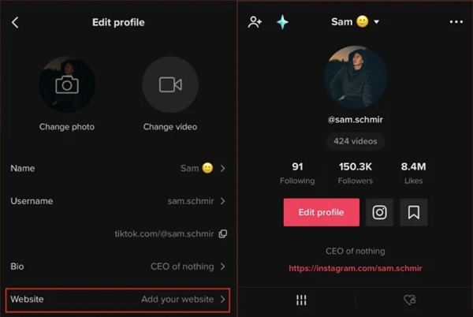473x317 pixels.
Task: Open the Bio row, CEO of nothing
Action: click(118, 267)
